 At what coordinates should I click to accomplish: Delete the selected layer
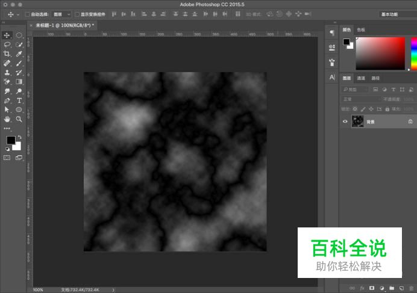tap(412, 288)
